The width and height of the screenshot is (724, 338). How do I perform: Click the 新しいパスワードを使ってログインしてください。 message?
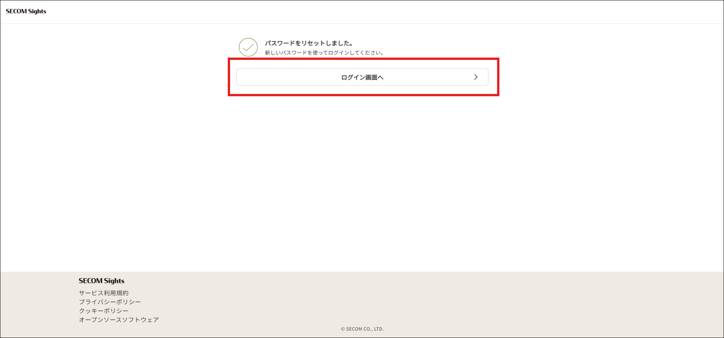[x=324, y=53]
